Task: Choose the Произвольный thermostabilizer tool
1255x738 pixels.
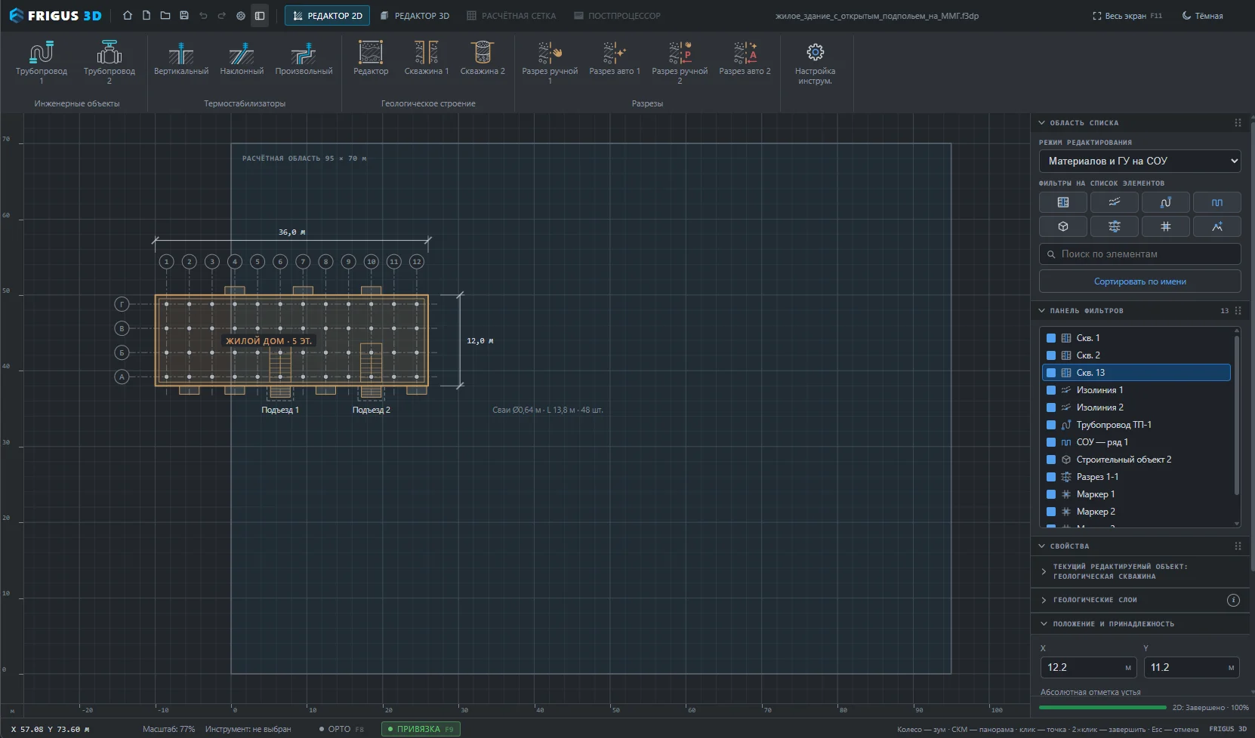Action: tap(304, 60)
